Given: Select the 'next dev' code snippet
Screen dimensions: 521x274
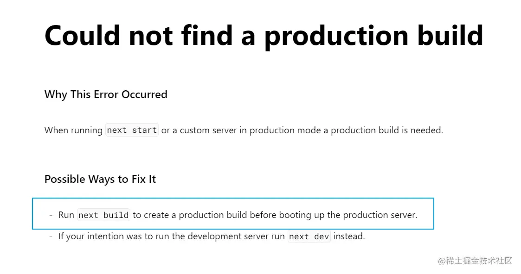Looking at the screenshot, I should 309,236.
